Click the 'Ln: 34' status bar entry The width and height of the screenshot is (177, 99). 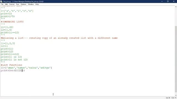coord(168,98)
